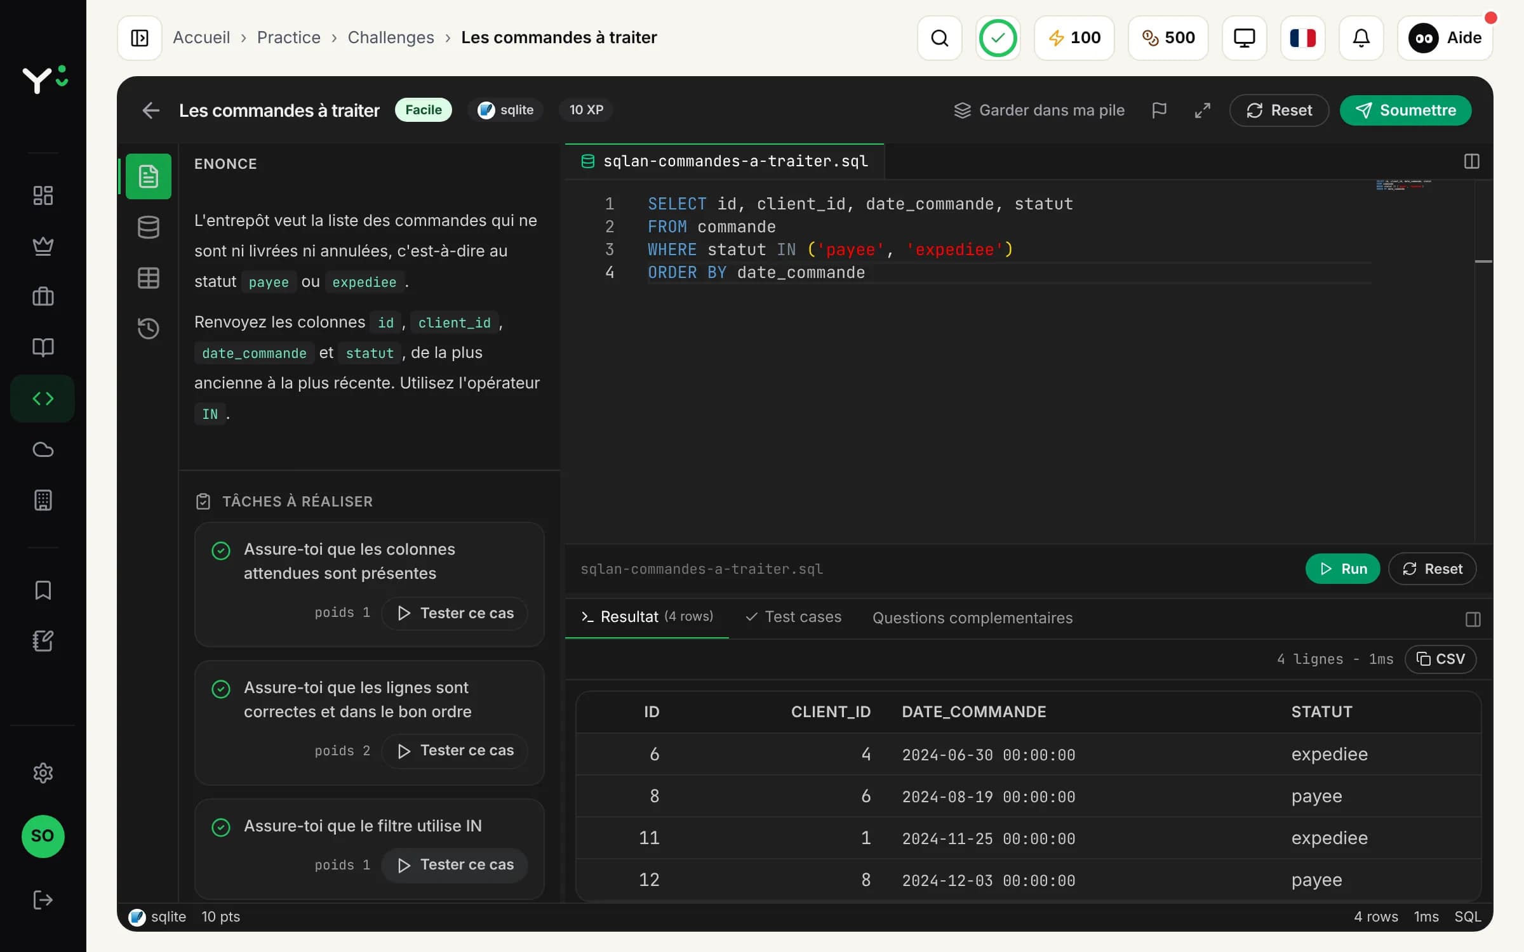Expand editor to fullscreen arrows
This screenshot has height=952, width=1524.
tap(1202, 110)
